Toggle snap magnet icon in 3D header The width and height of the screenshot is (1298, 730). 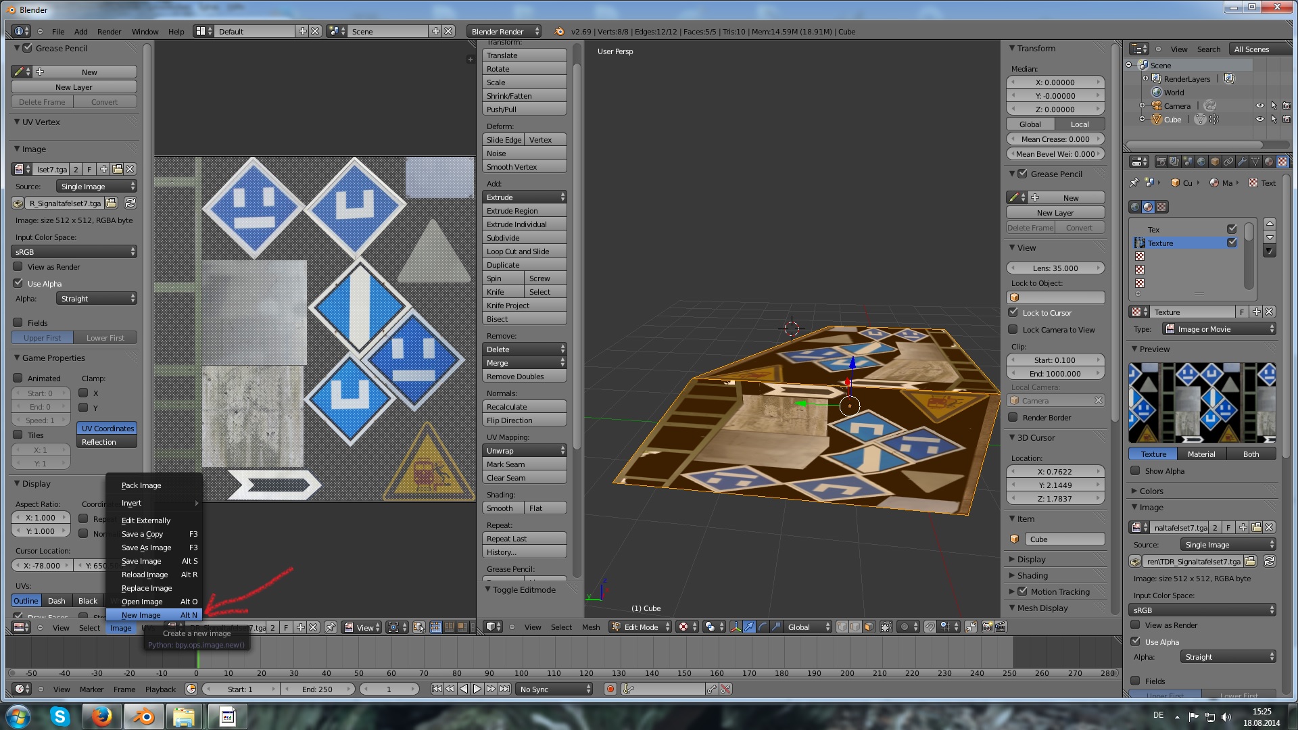click(930, 627)
